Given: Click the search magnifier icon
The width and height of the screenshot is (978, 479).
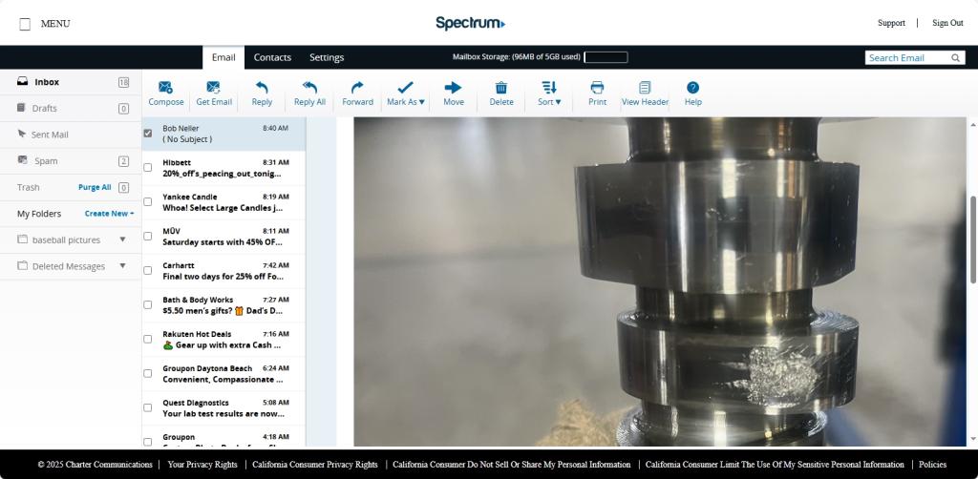Looking at the screenshot, I should pos(955,58).
